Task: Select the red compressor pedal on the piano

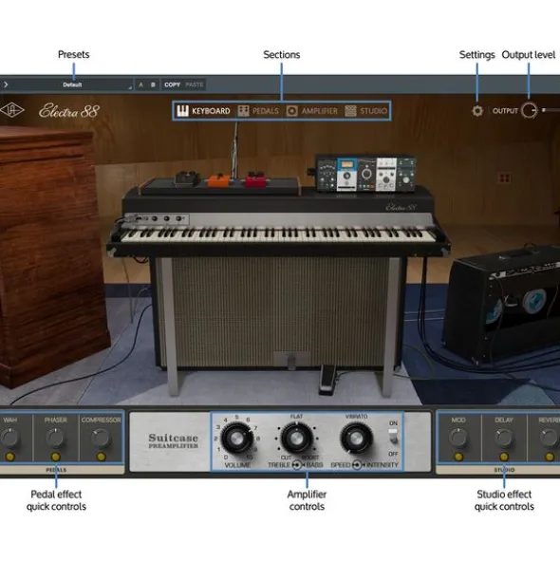Action: pos(256,179)
